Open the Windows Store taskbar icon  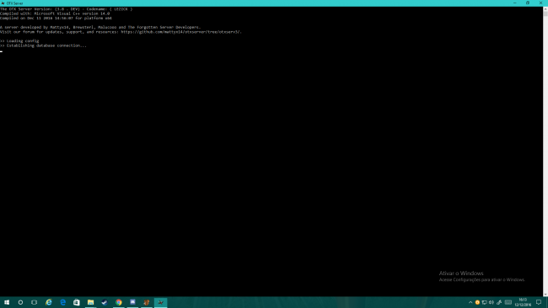pos(77,302)
